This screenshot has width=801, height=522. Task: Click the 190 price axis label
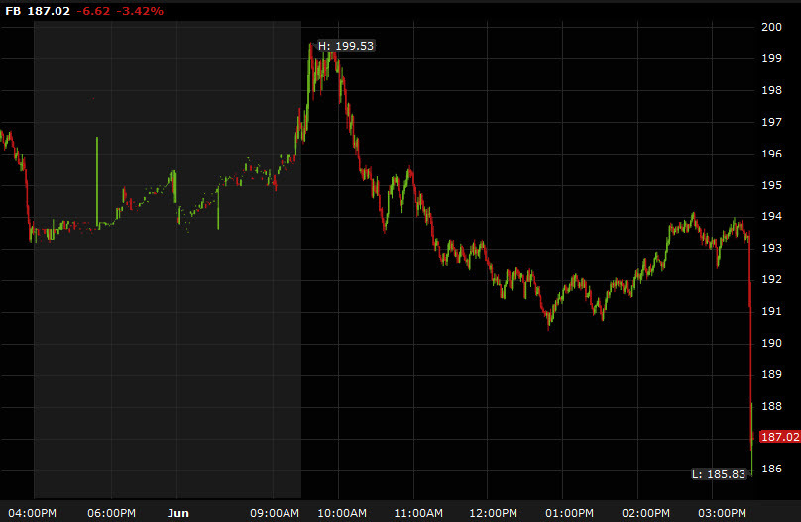pyautogui.click(x=771, y=343)
